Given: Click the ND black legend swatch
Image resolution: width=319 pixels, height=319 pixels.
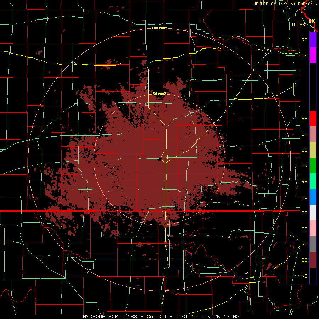Looking at the screenshot, I should (313, 276).
